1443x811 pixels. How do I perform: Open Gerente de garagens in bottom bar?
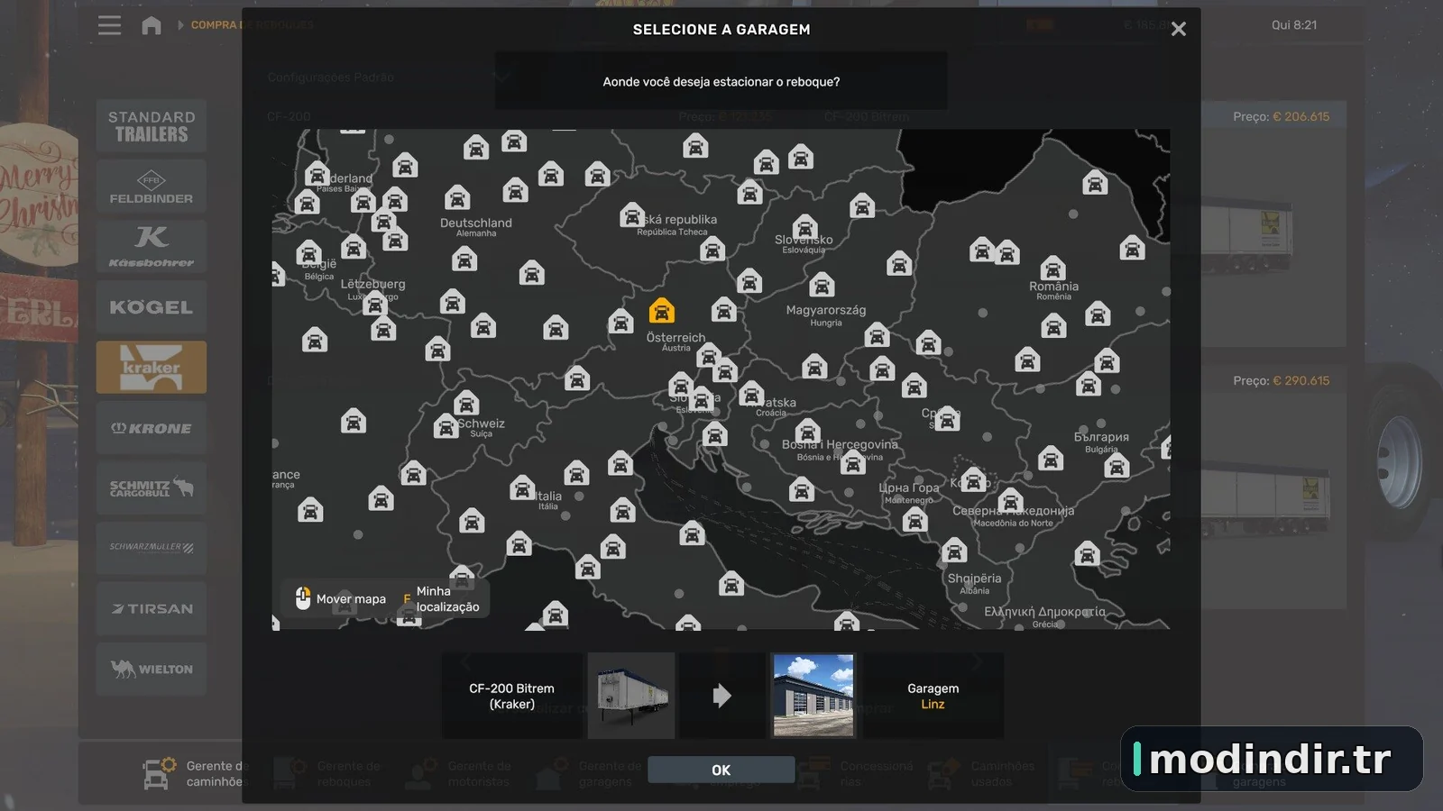click(x=588, y=773)
